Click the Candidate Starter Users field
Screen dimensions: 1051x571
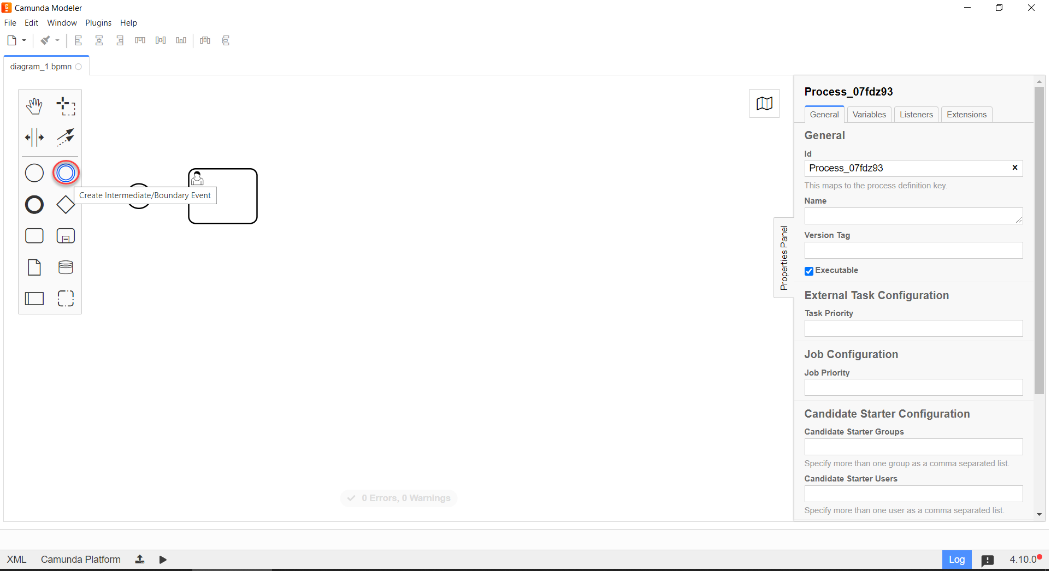913,494
